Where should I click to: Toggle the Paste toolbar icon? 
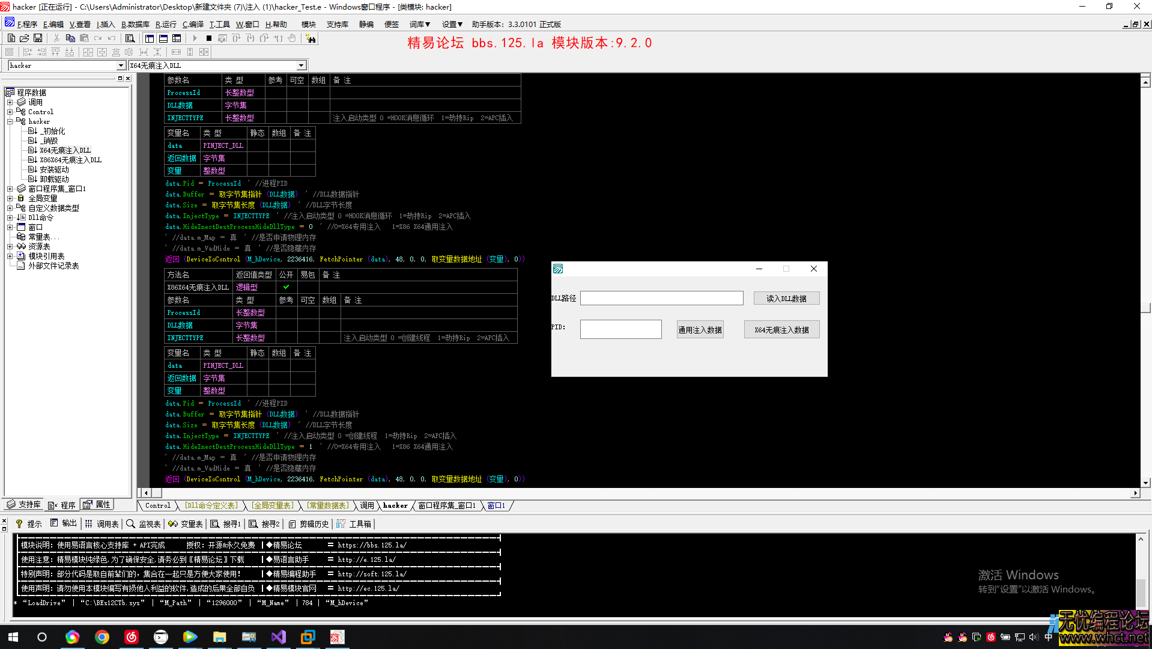(83, 38)
